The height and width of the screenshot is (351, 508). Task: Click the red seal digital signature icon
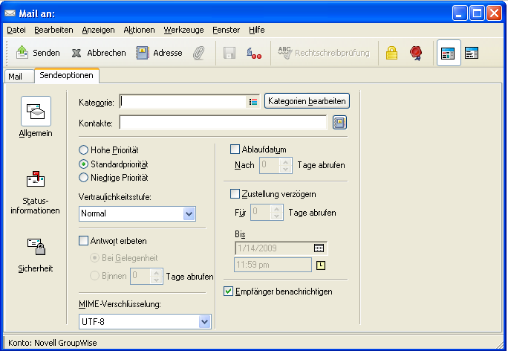tap(416, 53)
